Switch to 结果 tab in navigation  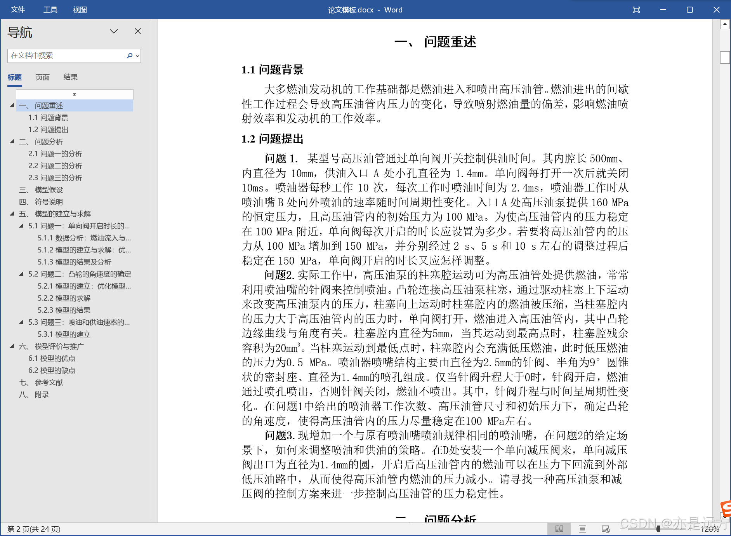[x=71, y=77]
